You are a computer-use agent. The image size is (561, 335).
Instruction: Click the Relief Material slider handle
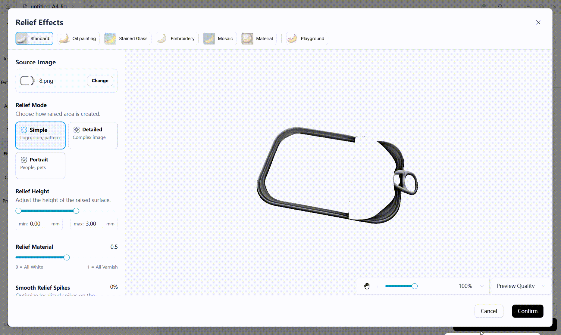[x=67, y=257]
